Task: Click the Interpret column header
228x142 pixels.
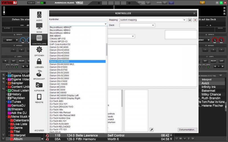Action: click(x=206, y=80)
